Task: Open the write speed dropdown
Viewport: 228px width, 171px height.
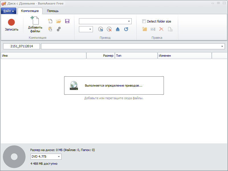Action: point(90,29)
